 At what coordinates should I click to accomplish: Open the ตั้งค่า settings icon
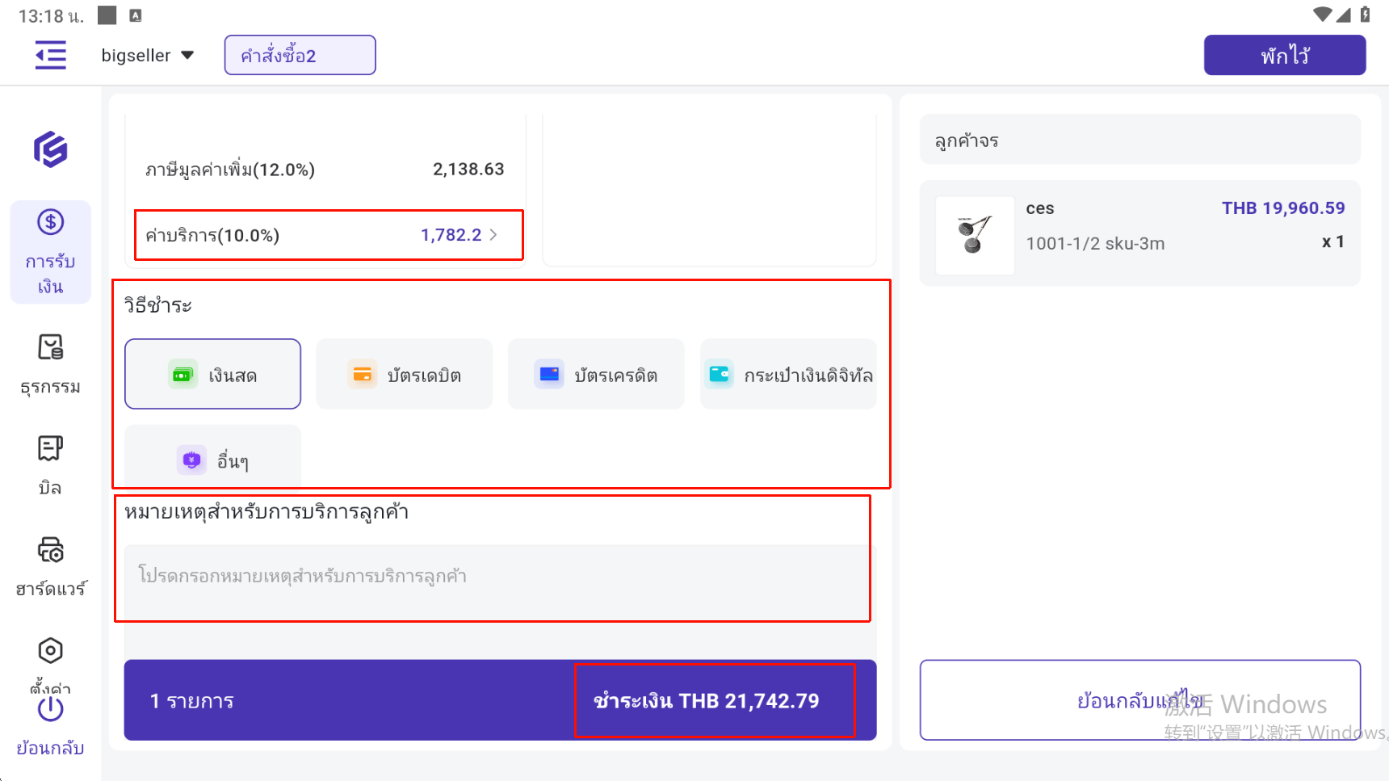coord(50,651)
